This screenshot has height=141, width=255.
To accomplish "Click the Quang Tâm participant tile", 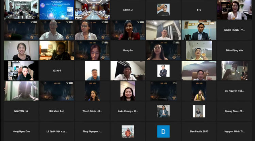I will (235, 111).
